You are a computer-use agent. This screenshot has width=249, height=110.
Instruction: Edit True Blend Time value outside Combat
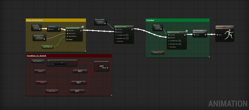(127, 35)
